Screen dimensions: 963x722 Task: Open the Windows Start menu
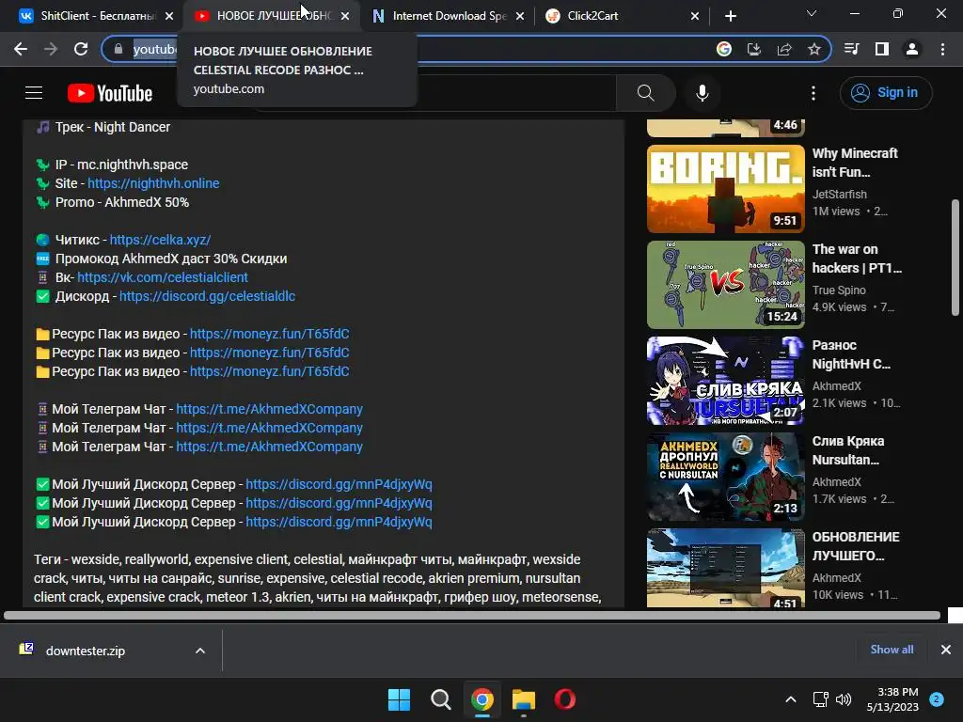point(399,699)
